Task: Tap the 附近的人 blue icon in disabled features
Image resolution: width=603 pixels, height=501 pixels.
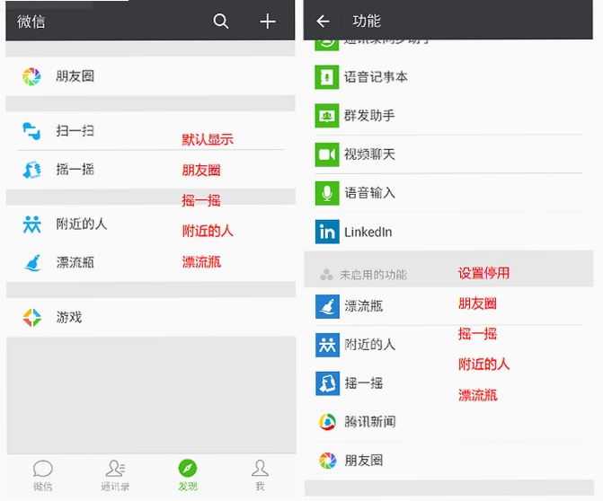Action: pos(327,345)
